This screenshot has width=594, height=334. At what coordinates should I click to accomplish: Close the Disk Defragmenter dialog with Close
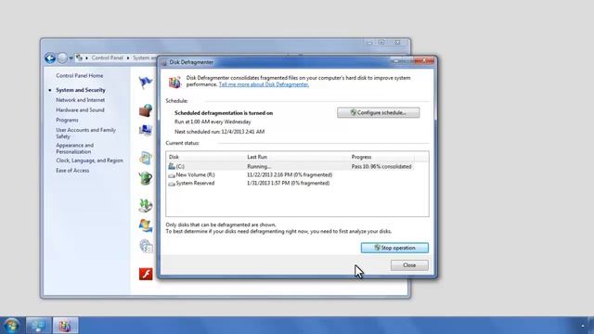(x=409, y=265)
